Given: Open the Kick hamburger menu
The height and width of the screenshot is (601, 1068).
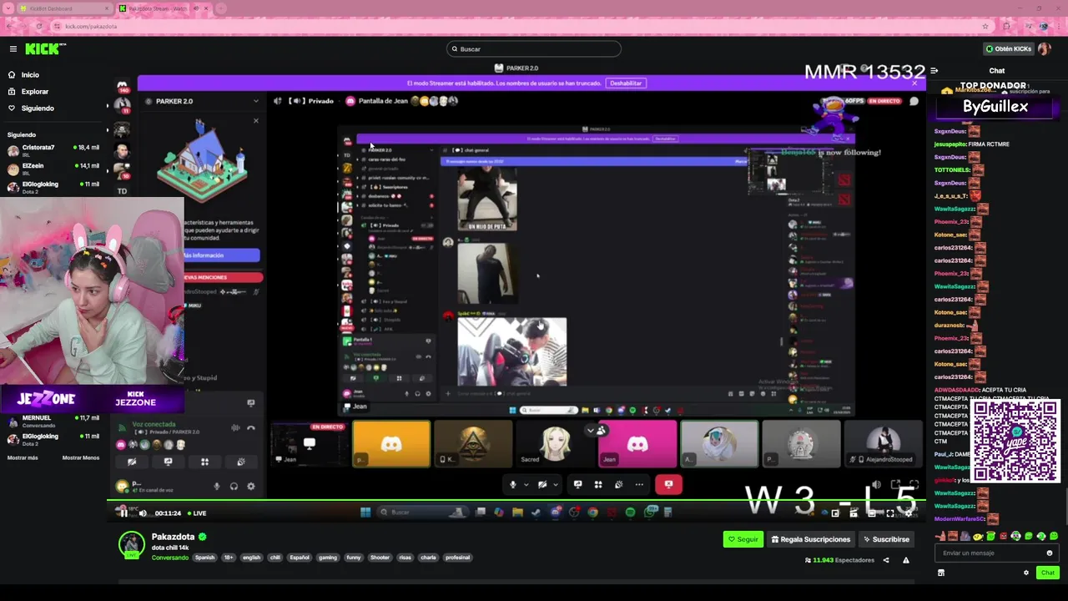Looking at the screenshot, I should click(13, 49).
